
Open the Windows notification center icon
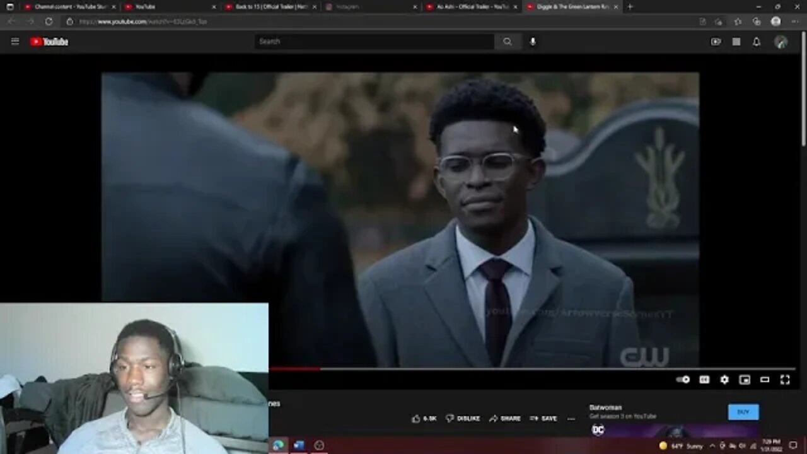tap(793, 445)
